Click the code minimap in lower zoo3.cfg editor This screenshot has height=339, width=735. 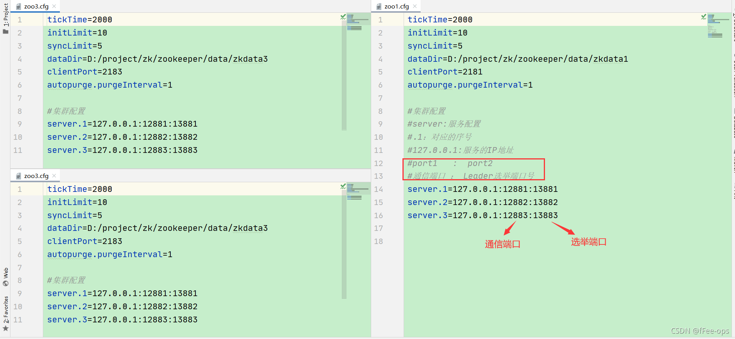(358, 192)
